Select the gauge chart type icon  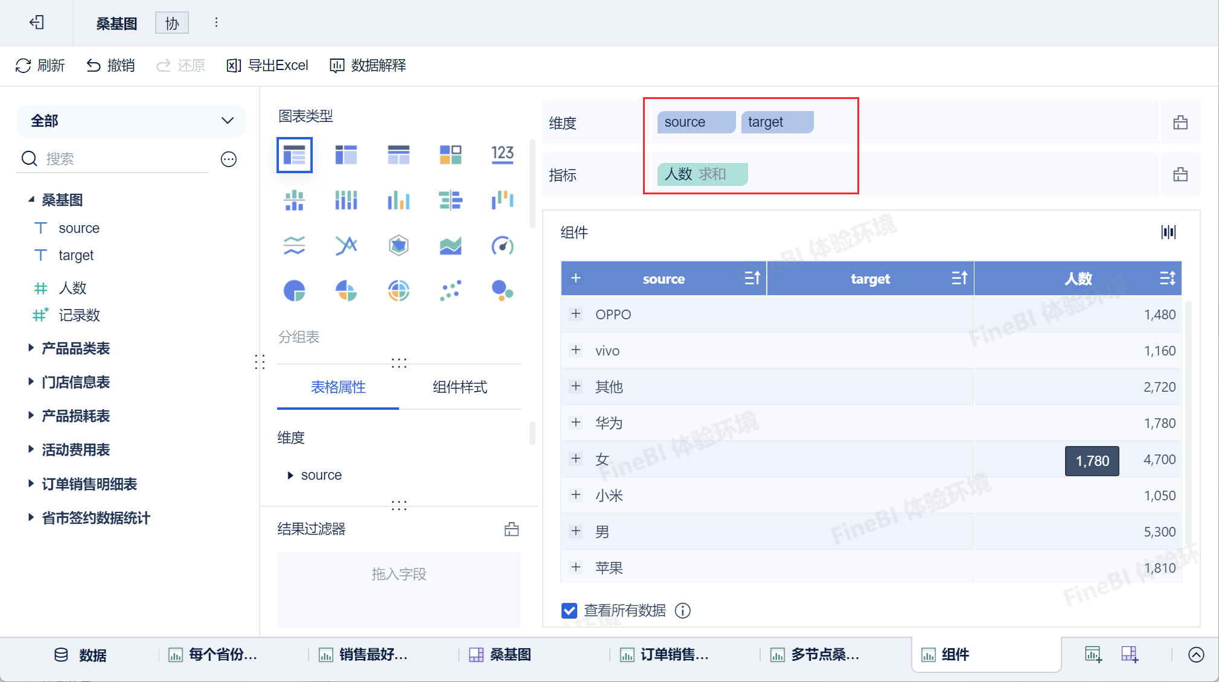point(502,246)
